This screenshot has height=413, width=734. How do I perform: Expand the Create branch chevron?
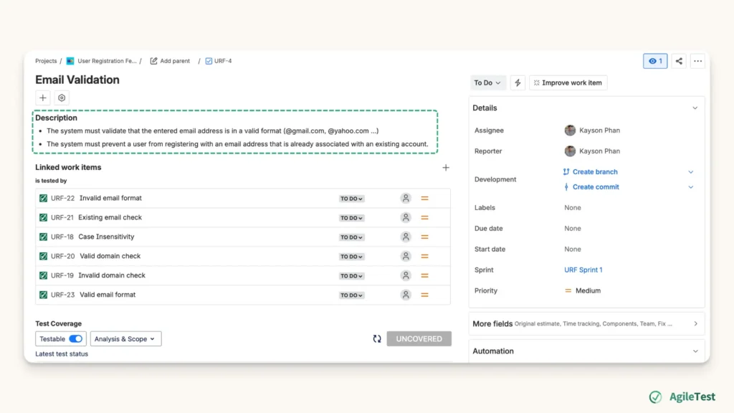[690, 172]
